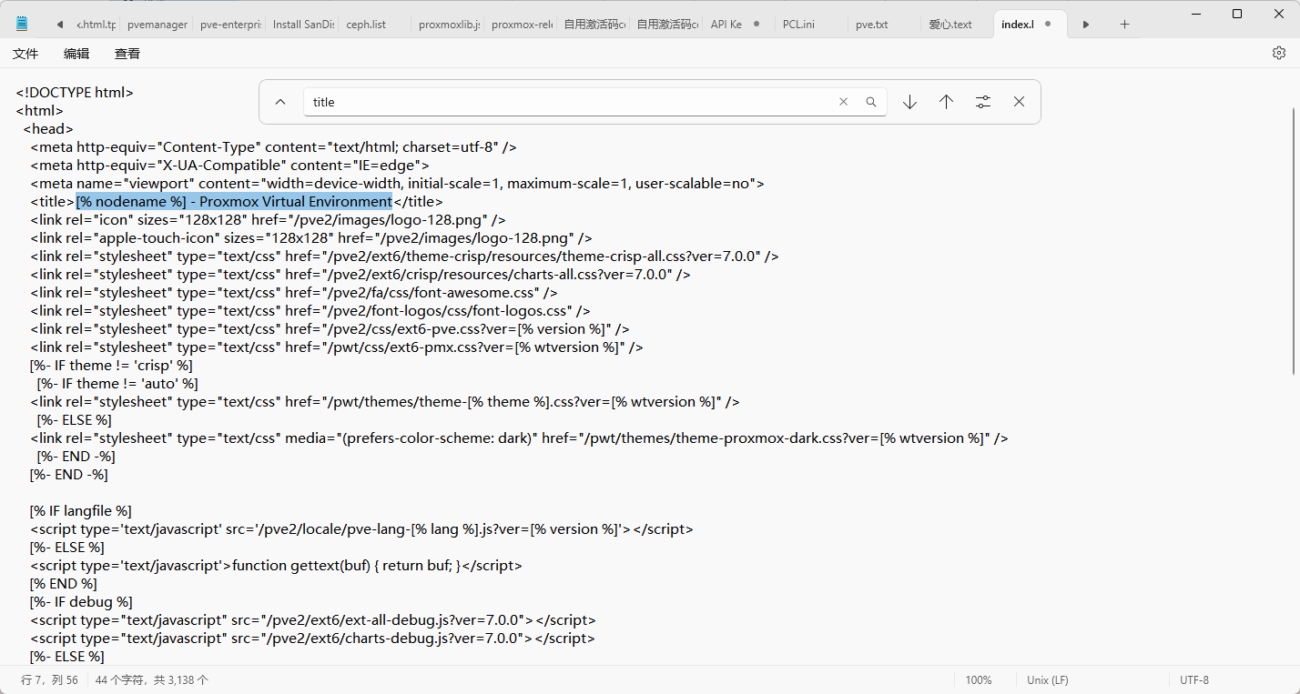Viewport: 1300px width, 694px height.
Task: Switch to the pvemanager tab
Action: pos(157,25)
